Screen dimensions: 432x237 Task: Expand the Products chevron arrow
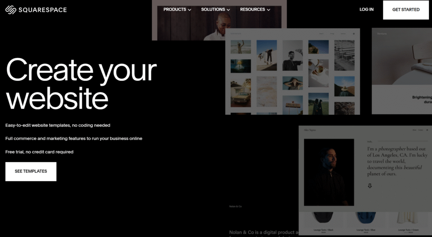click(x=189, y=10)
